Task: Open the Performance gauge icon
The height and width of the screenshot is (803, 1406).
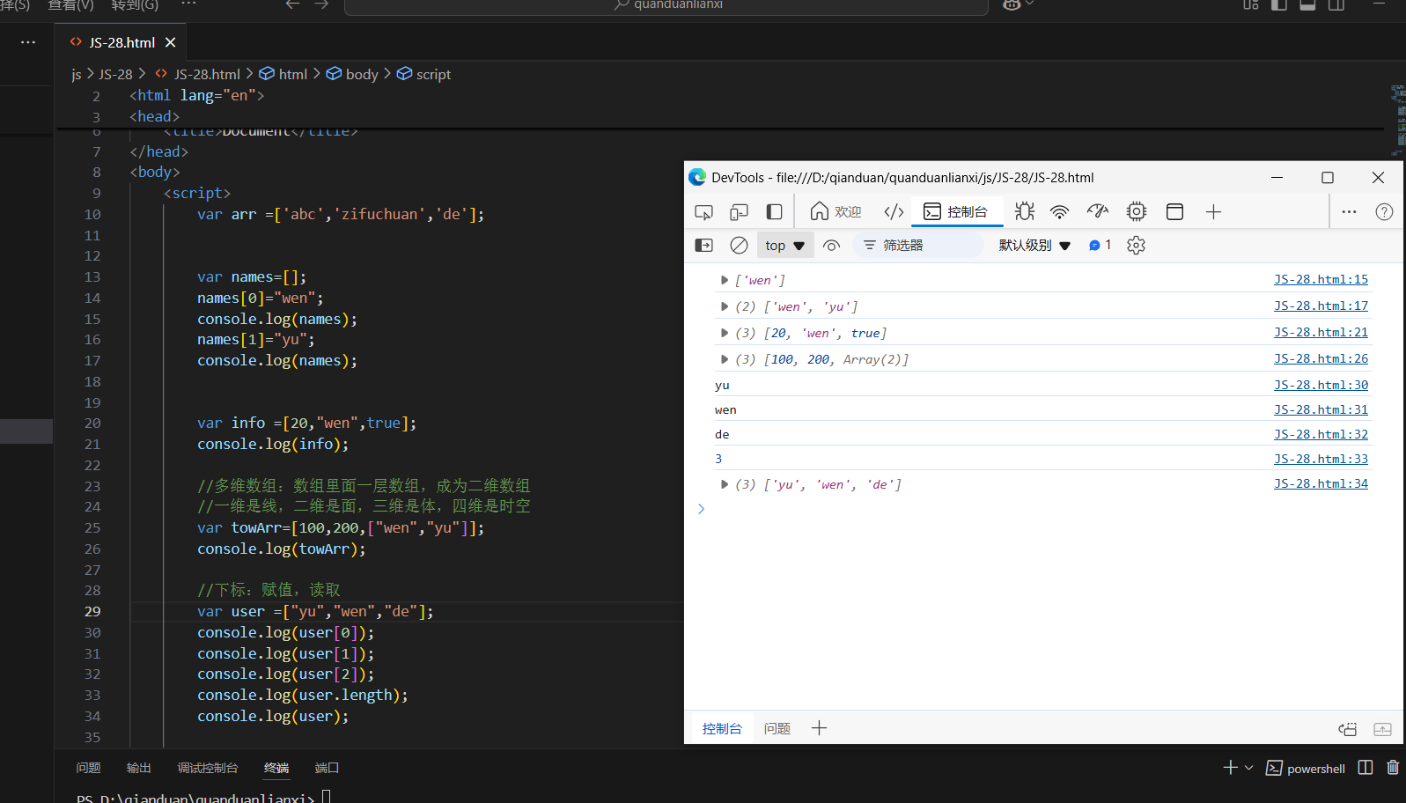Action: click(1097, 211)
